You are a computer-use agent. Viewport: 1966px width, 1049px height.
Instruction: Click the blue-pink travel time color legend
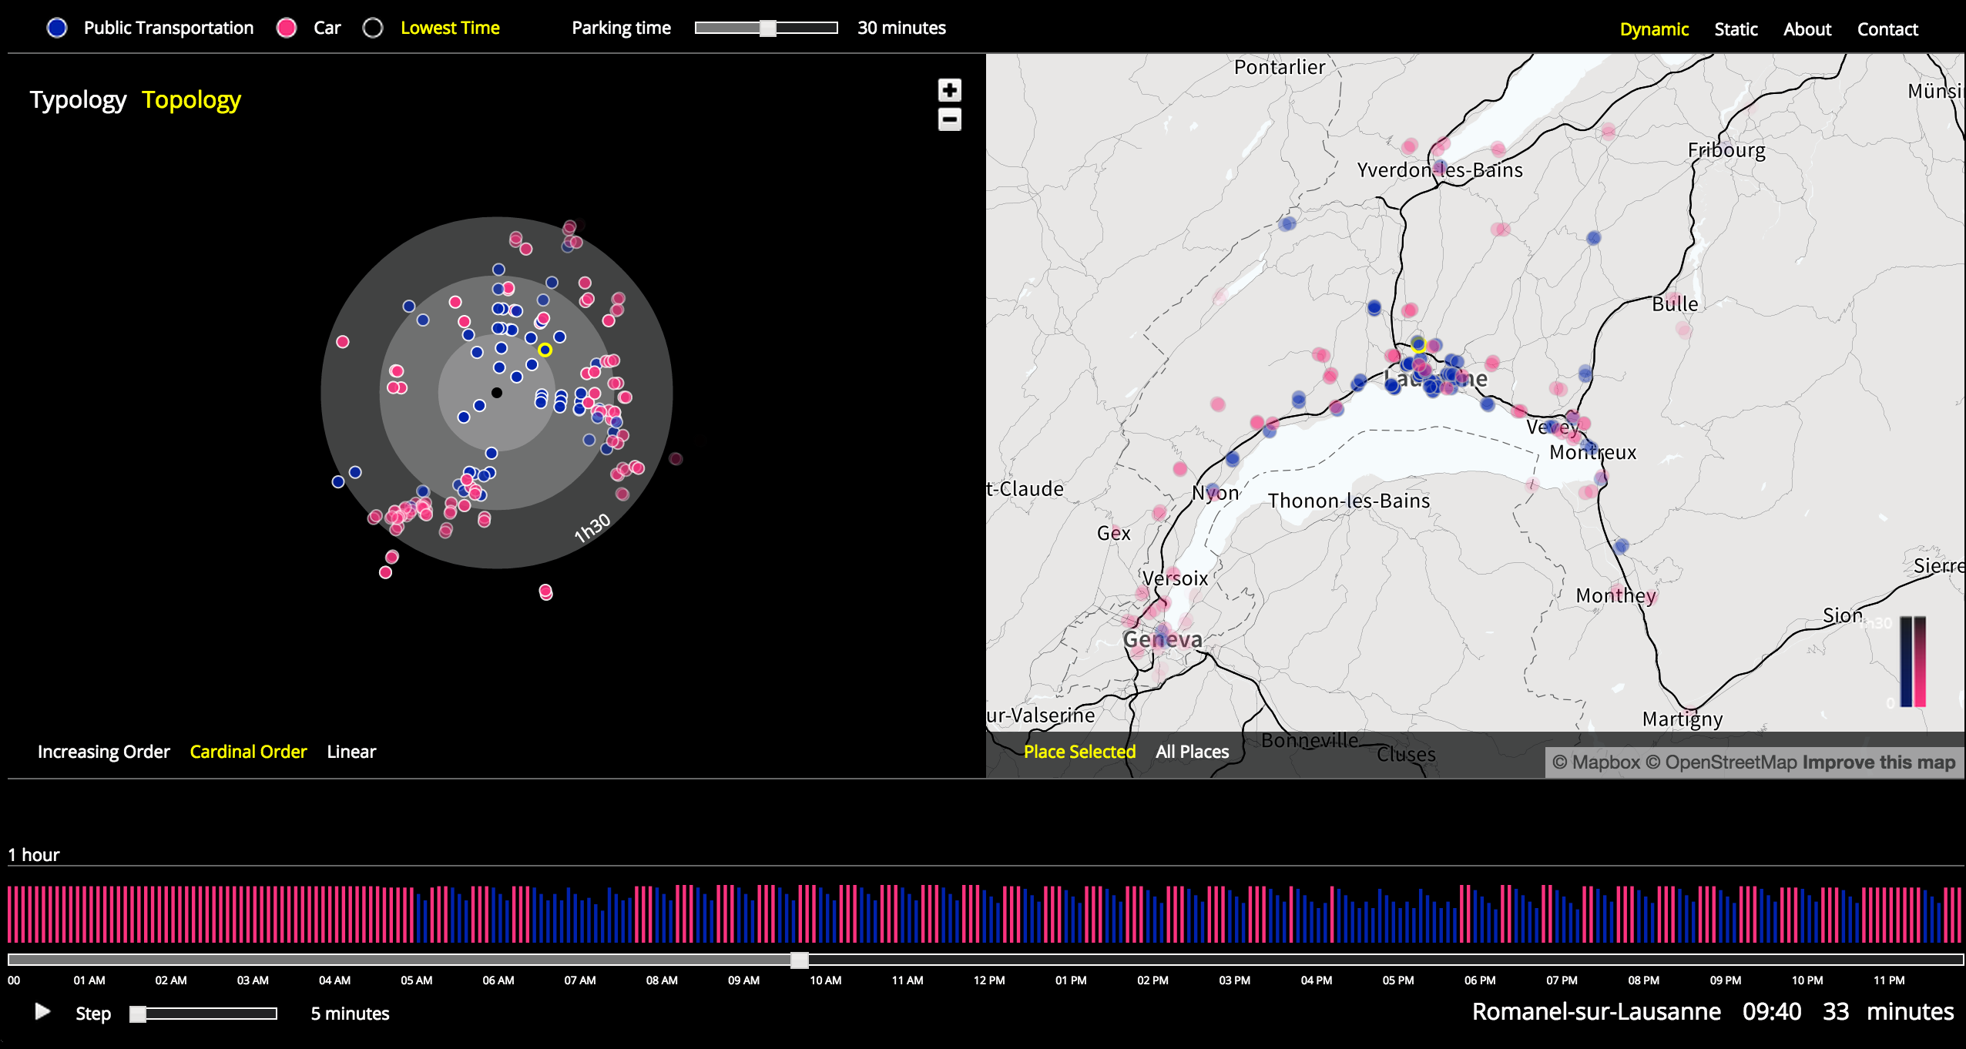1913,662
